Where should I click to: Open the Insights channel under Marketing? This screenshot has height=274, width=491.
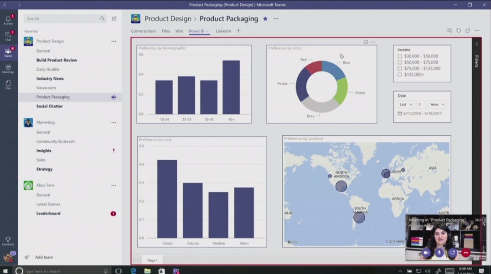click(43, 151)
